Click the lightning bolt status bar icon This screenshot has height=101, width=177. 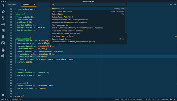(x=21, y=99)
